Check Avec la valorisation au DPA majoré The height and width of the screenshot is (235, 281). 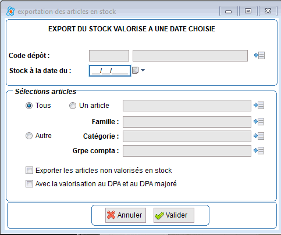[29, 184]
